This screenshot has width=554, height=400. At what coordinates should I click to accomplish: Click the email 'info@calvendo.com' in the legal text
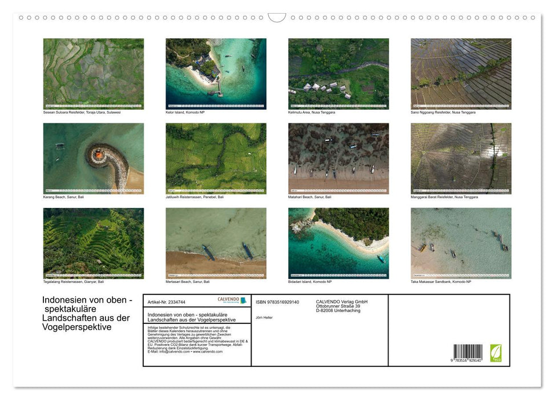[x=175, y=351]
